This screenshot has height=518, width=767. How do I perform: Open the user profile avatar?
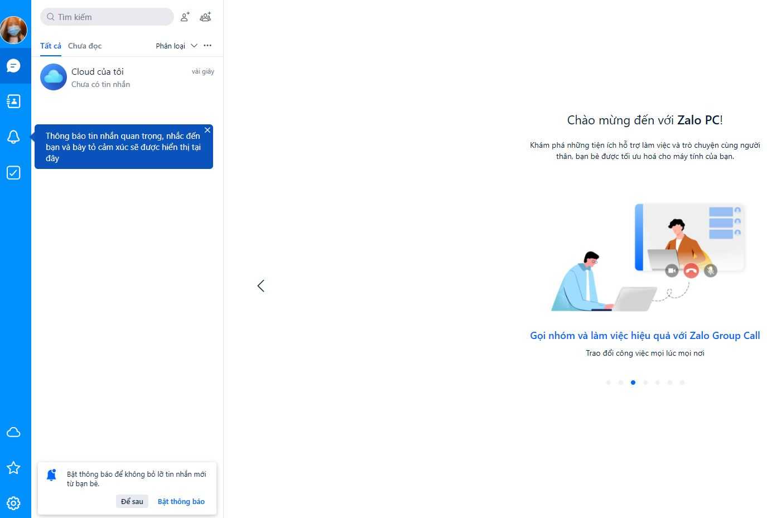point(13,30)
